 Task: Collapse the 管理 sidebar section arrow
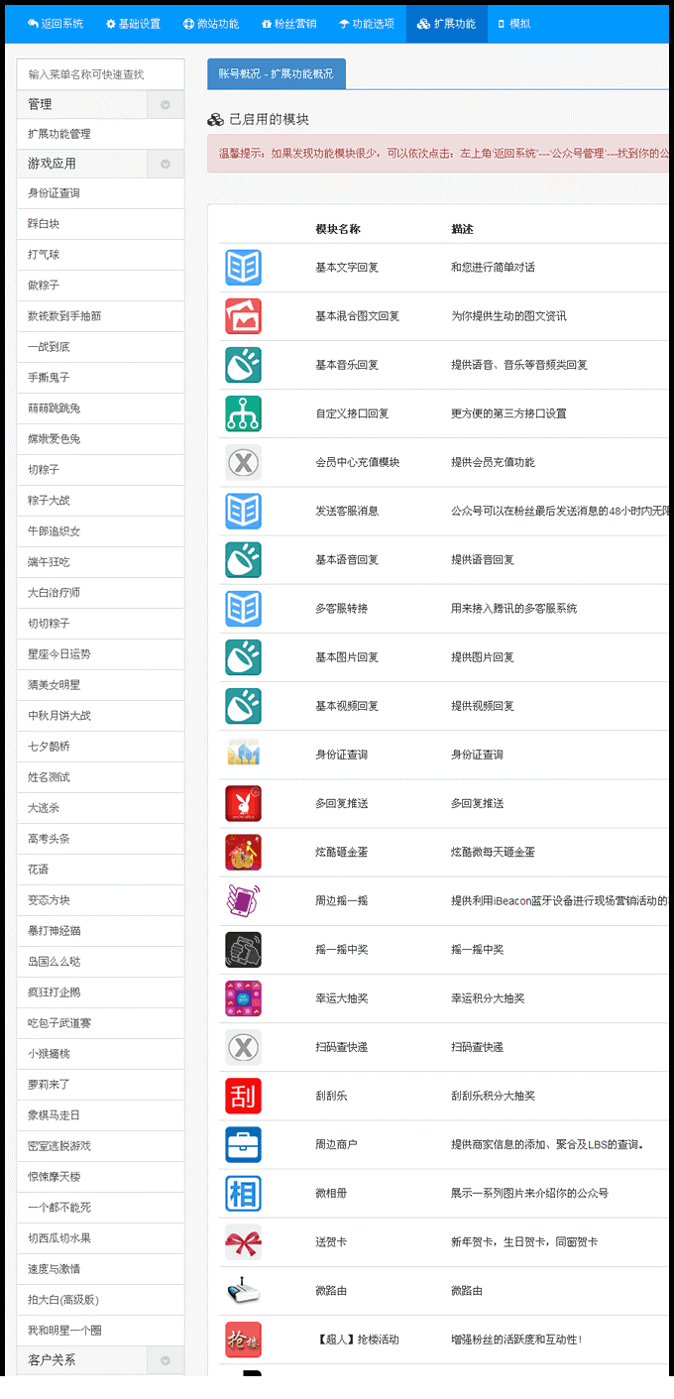(166, 104)
